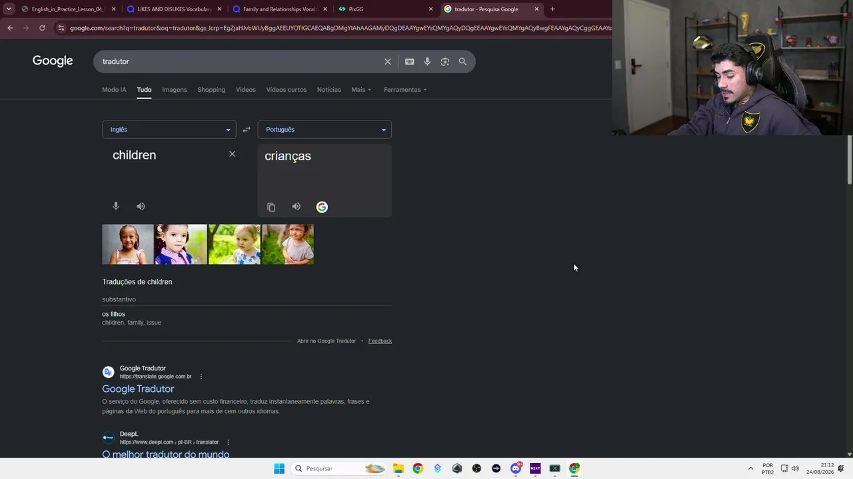Open the on-screen keyboard input tool
This screenshot has width=853, height=479.
[x=409, y=61]
